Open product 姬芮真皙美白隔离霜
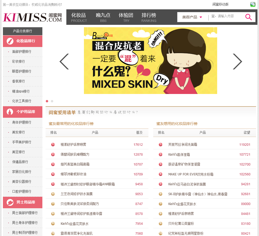Viewport: 259px width, 236px height. click(x=75, y=164)
